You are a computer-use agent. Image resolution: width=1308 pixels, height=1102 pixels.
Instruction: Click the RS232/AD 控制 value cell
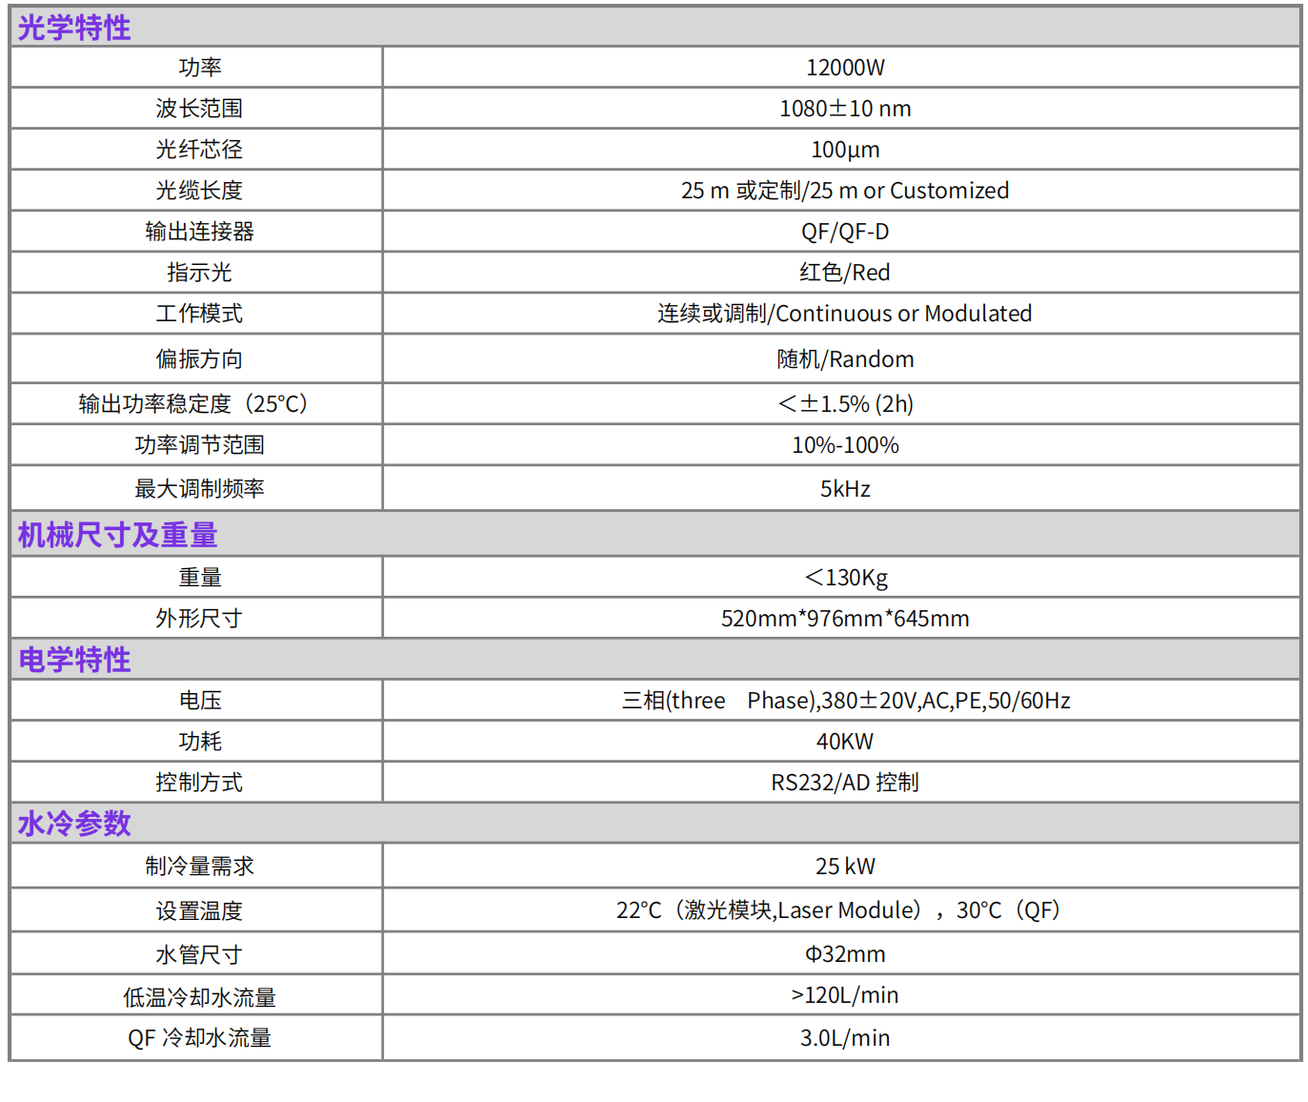coord(844,783)
